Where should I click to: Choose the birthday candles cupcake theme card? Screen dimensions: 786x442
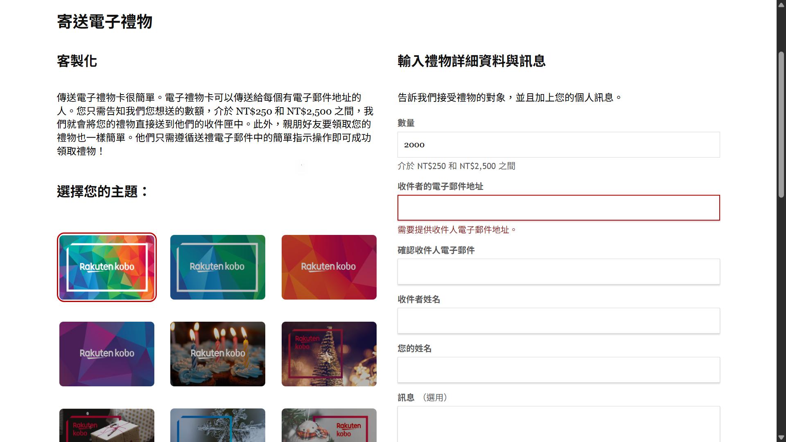(218, 354)
